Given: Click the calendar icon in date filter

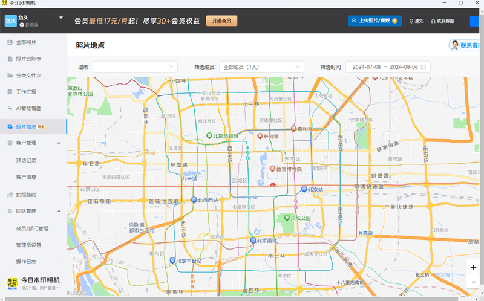Looking at the screenshot, I should coord(423,66).
